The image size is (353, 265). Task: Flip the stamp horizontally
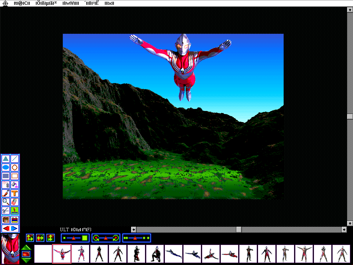40,238
